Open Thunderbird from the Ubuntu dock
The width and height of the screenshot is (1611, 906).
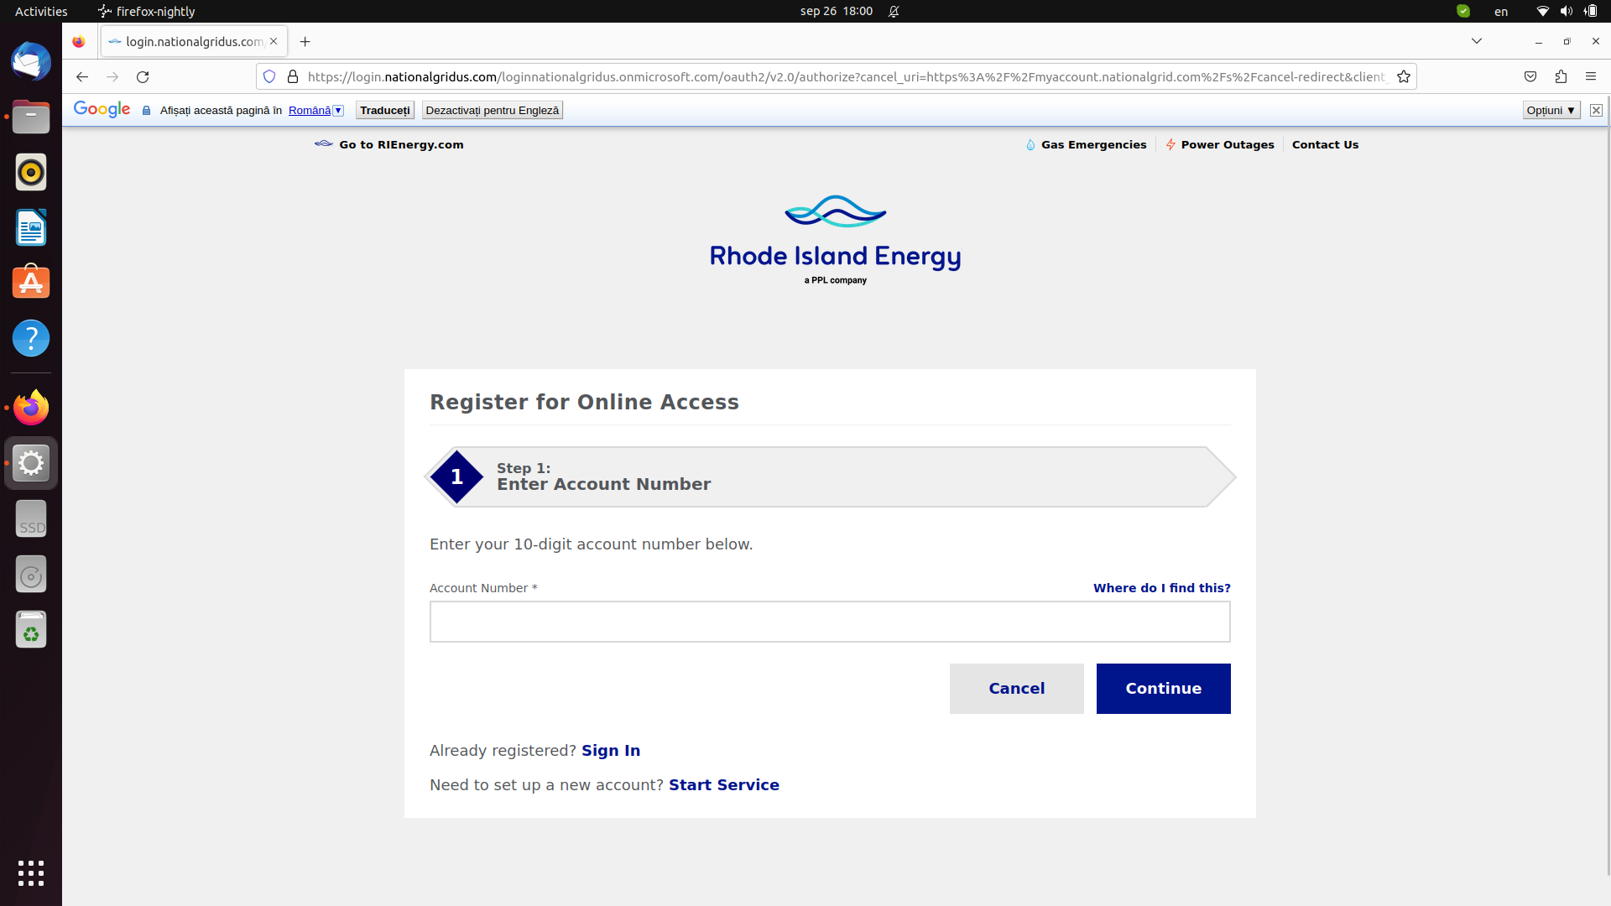pyautogui.click(x=31, y=62)
